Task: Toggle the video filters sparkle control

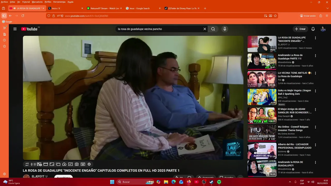Action: pyautogui.click(x=70, y=164)
